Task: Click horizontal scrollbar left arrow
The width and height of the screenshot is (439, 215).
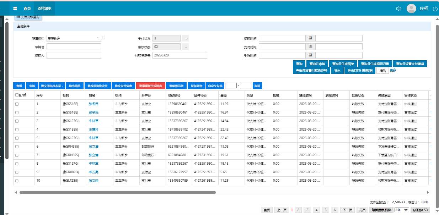Action: (x=16, y=192)
